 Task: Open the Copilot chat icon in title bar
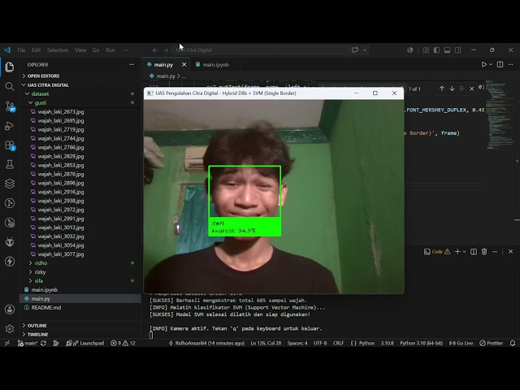click(x=355, y=50)
